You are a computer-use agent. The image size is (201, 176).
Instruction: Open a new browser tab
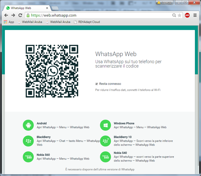click(55, 8)
